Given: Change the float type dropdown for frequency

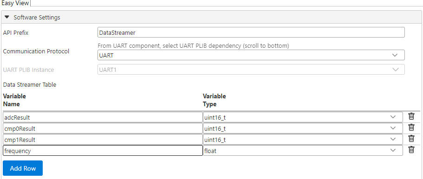Looking at the screenshot, I should click(303, 151).
